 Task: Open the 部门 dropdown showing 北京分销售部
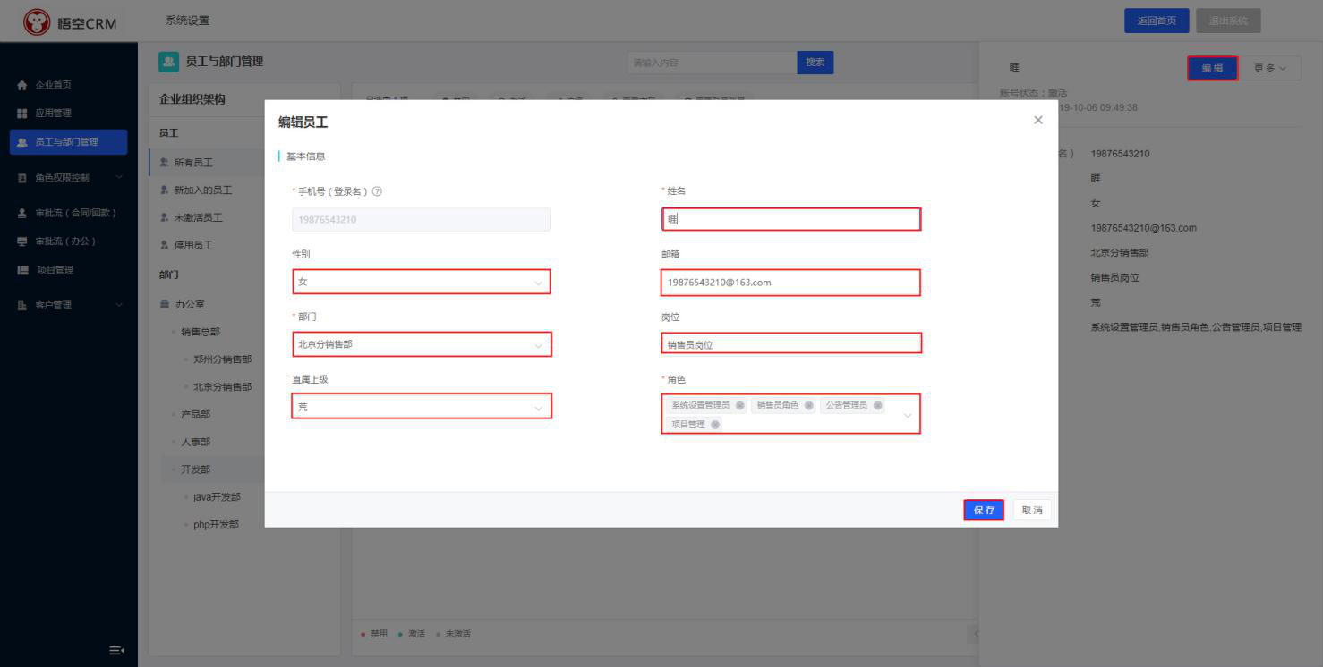[x=421, y=344]
